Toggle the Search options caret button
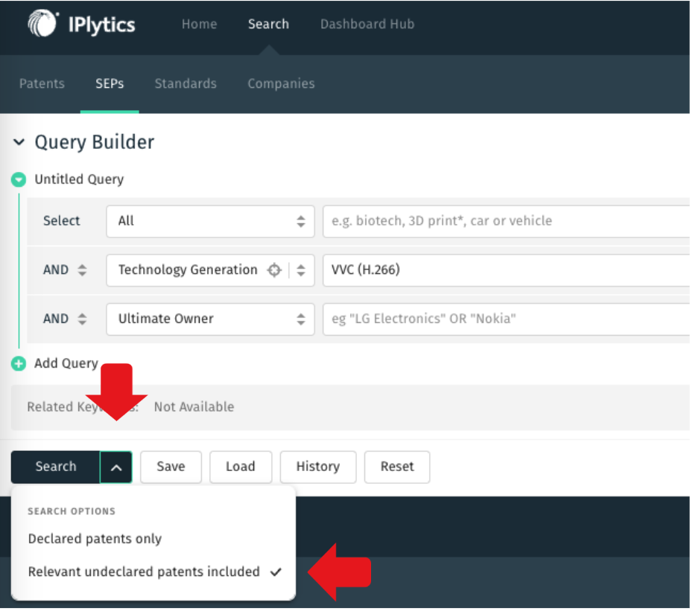 click(x=116, y=467)
